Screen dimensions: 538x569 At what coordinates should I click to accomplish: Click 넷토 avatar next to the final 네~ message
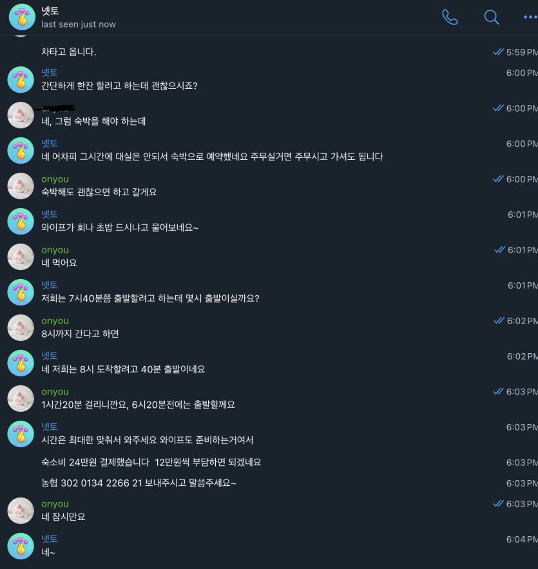21,546
